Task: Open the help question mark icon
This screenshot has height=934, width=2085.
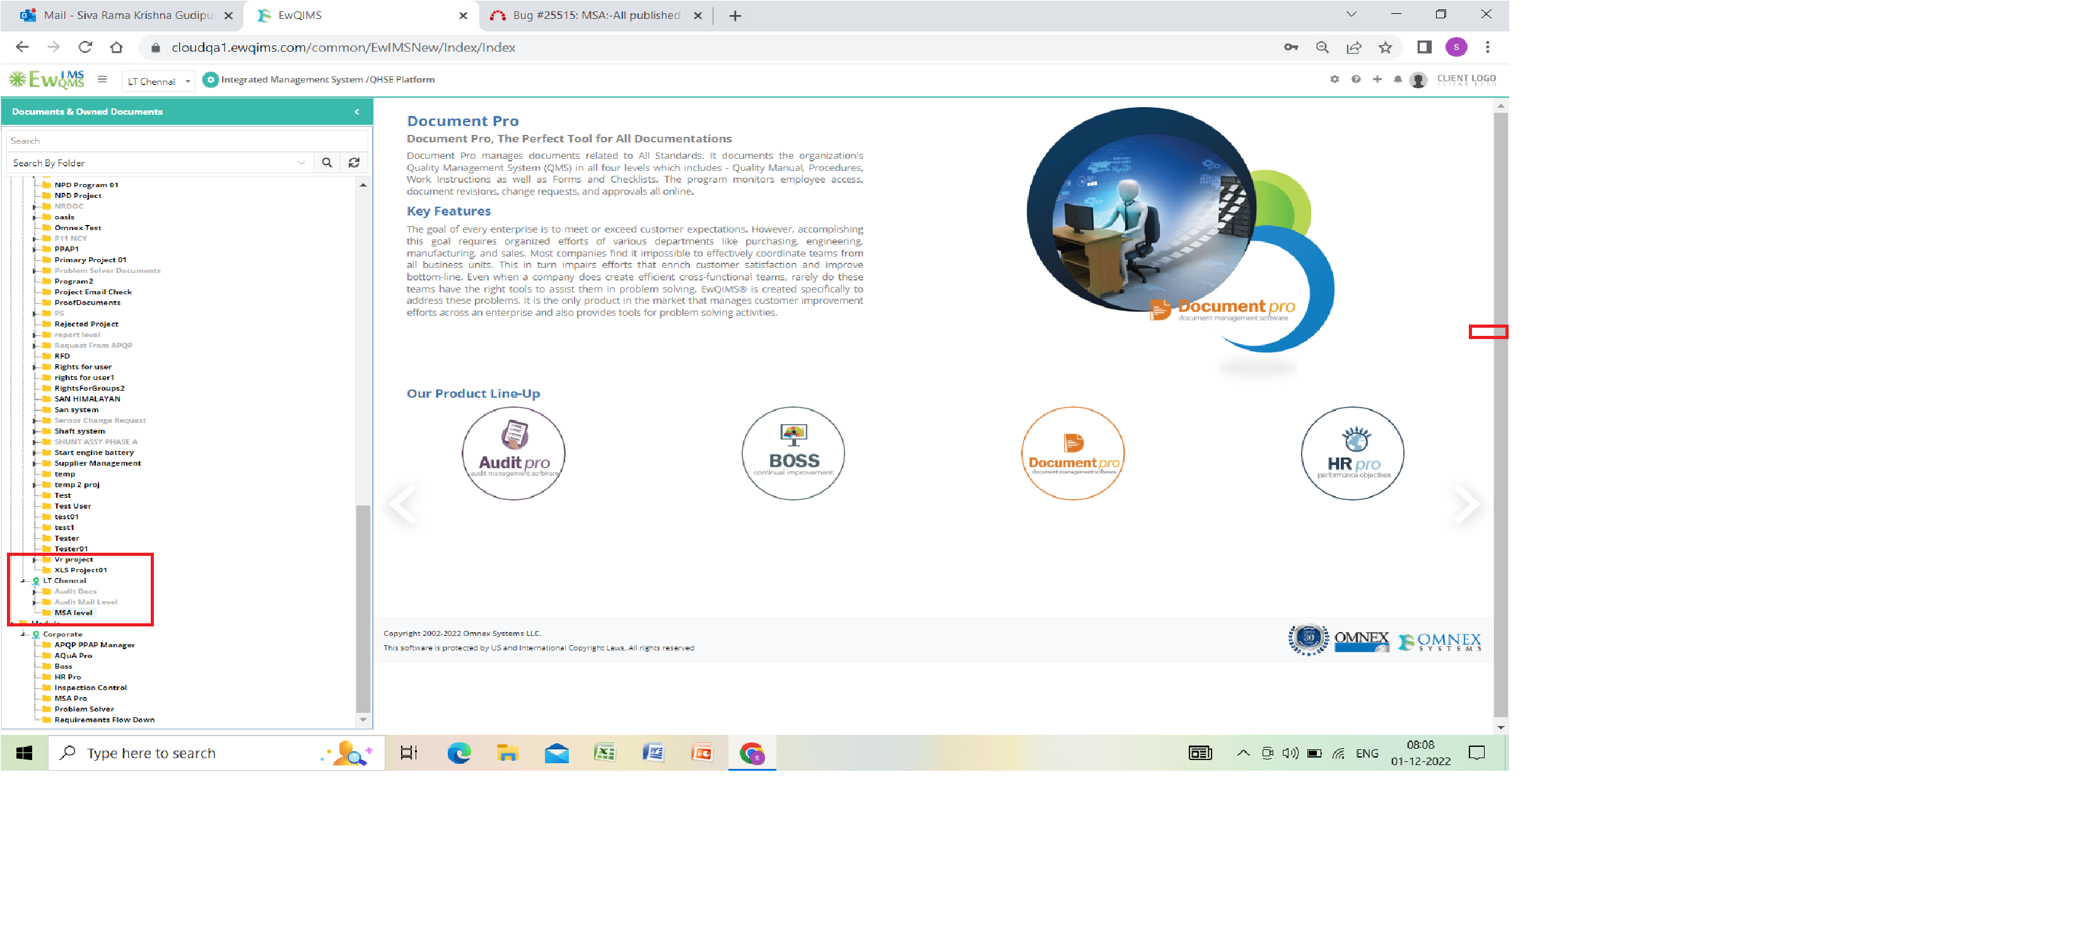Action: (1356, 79)
